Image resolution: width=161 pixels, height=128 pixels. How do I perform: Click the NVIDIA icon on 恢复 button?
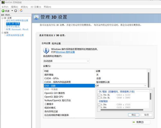point(134,122)
